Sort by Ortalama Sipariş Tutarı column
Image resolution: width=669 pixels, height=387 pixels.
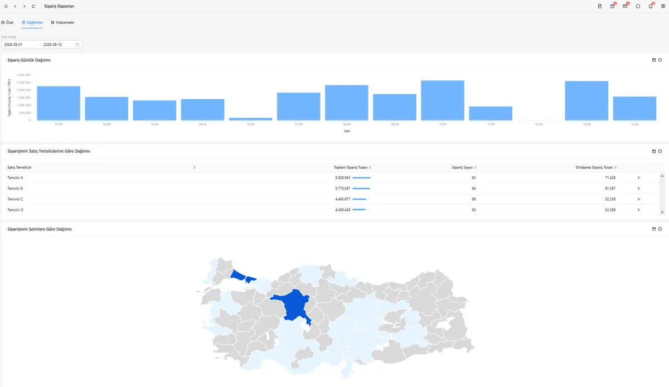[615, 167]
